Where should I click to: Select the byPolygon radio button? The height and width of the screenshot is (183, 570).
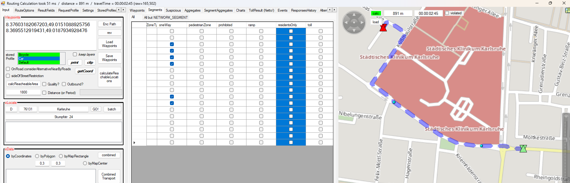coord(37,156)
